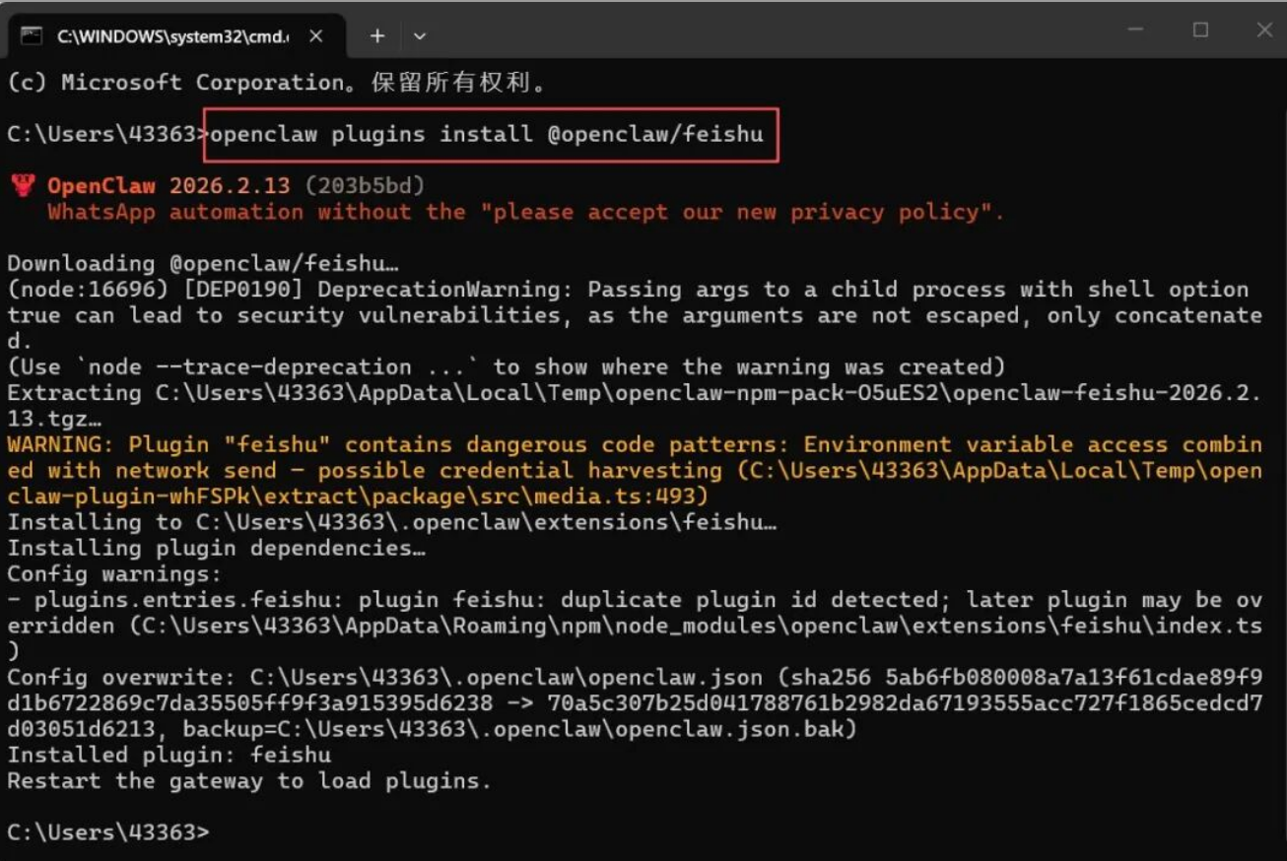Click the "Config warnings:" line
The image size is (1287, 861).
pos(115,573)
